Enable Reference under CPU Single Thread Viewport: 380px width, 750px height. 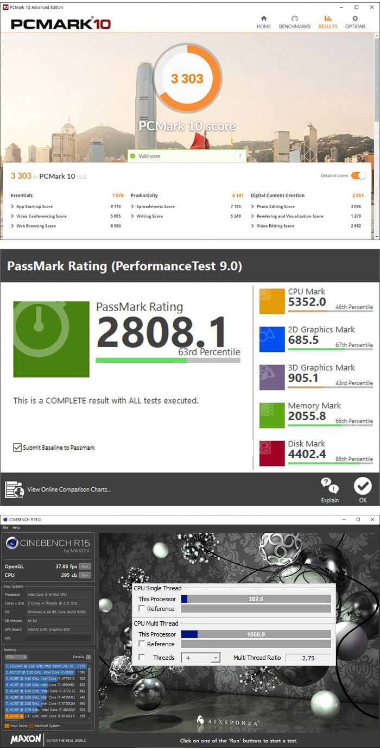(x=142, y=609)
